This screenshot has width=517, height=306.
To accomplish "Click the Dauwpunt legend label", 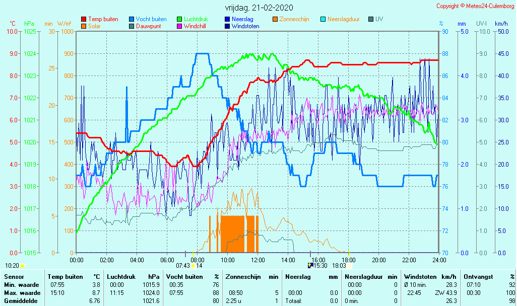I will (149, 26).
